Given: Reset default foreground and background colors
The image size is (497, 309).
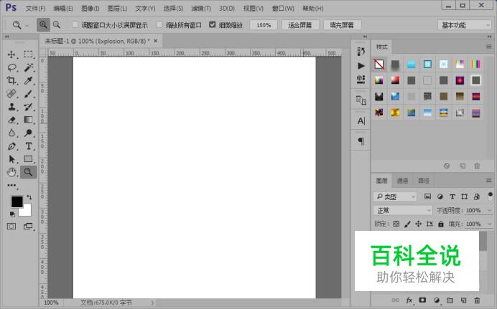Looking at the screenshot, I should point(12,214).
